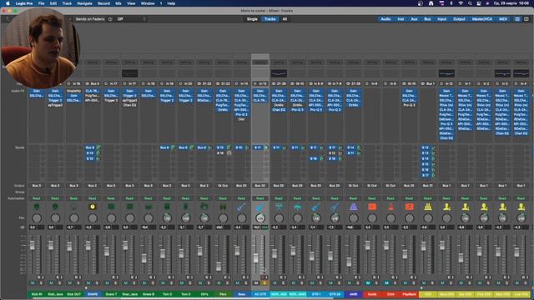Open the Track menu
Viewport: 534px width, 300px height.
(67, 3)
